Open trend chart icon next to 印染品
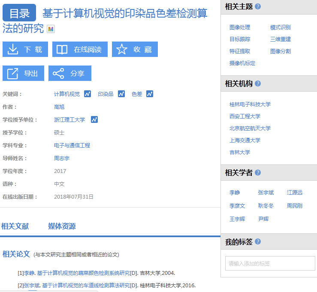This screenshot has width=317, height=292. coord(121,94)
